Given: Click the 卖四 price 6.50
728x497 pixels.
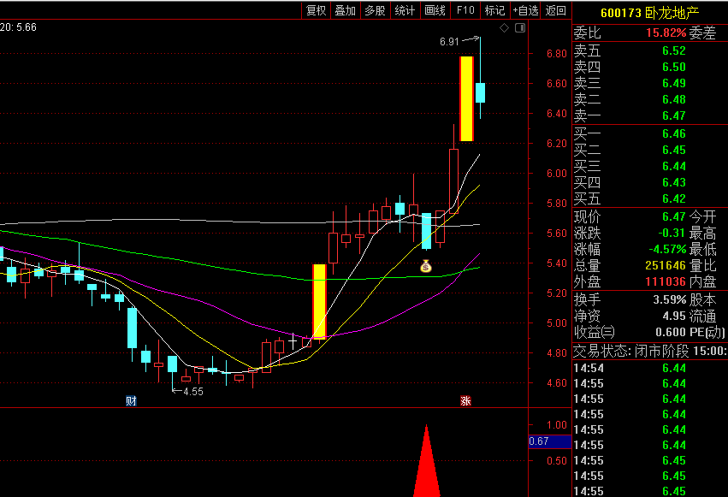Looking at the screenshot, I should point(674,67).
